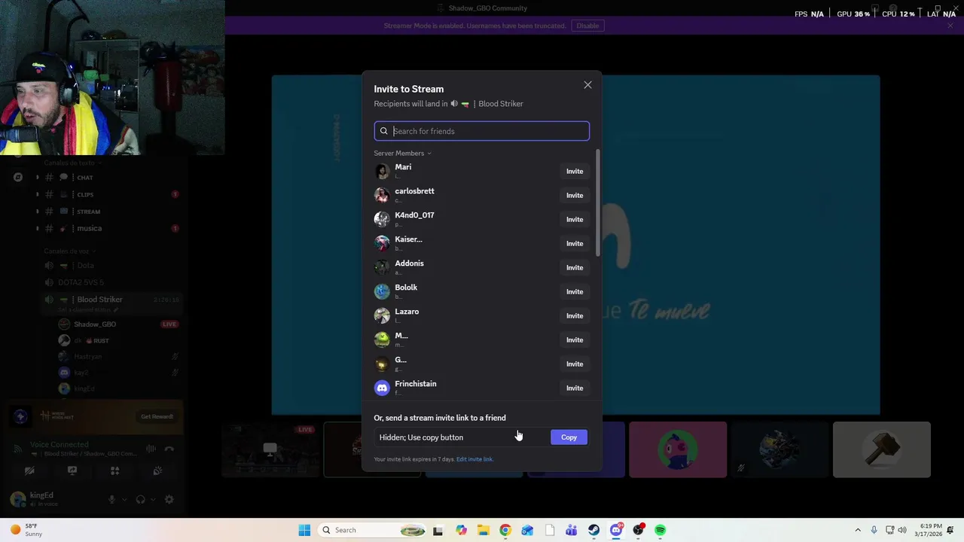
Task: Click the hidden invite link text box
Action: click(x=461, y=437)
